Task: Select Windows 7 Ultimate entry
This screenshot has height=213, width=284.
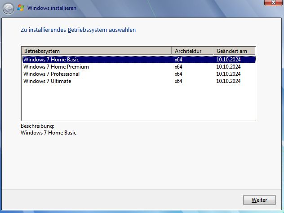Action: [139, 81]
